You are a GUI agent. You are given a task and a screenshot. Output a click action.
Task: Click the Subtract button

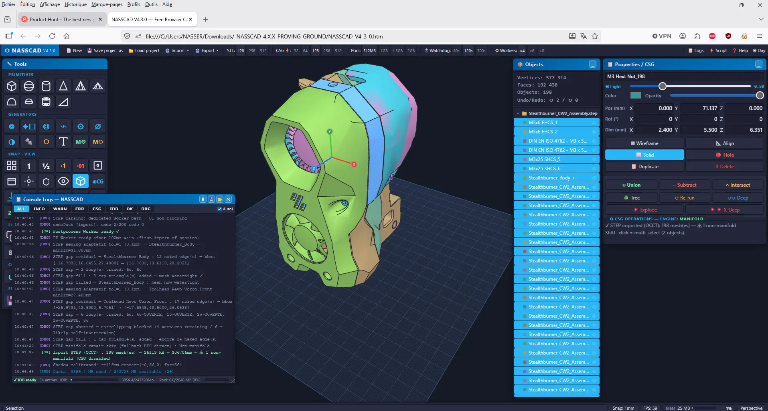tap(685, 185)
